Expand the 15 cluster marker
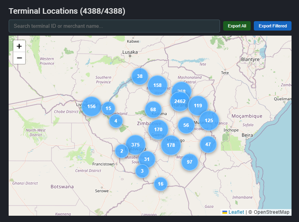Image resolution: width=299 pixels, height=222 pixels. point(108,108)
